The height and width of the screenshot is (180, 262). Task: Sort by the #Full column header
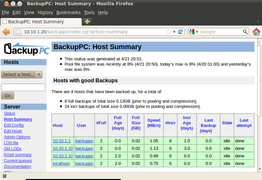point(101,123)
